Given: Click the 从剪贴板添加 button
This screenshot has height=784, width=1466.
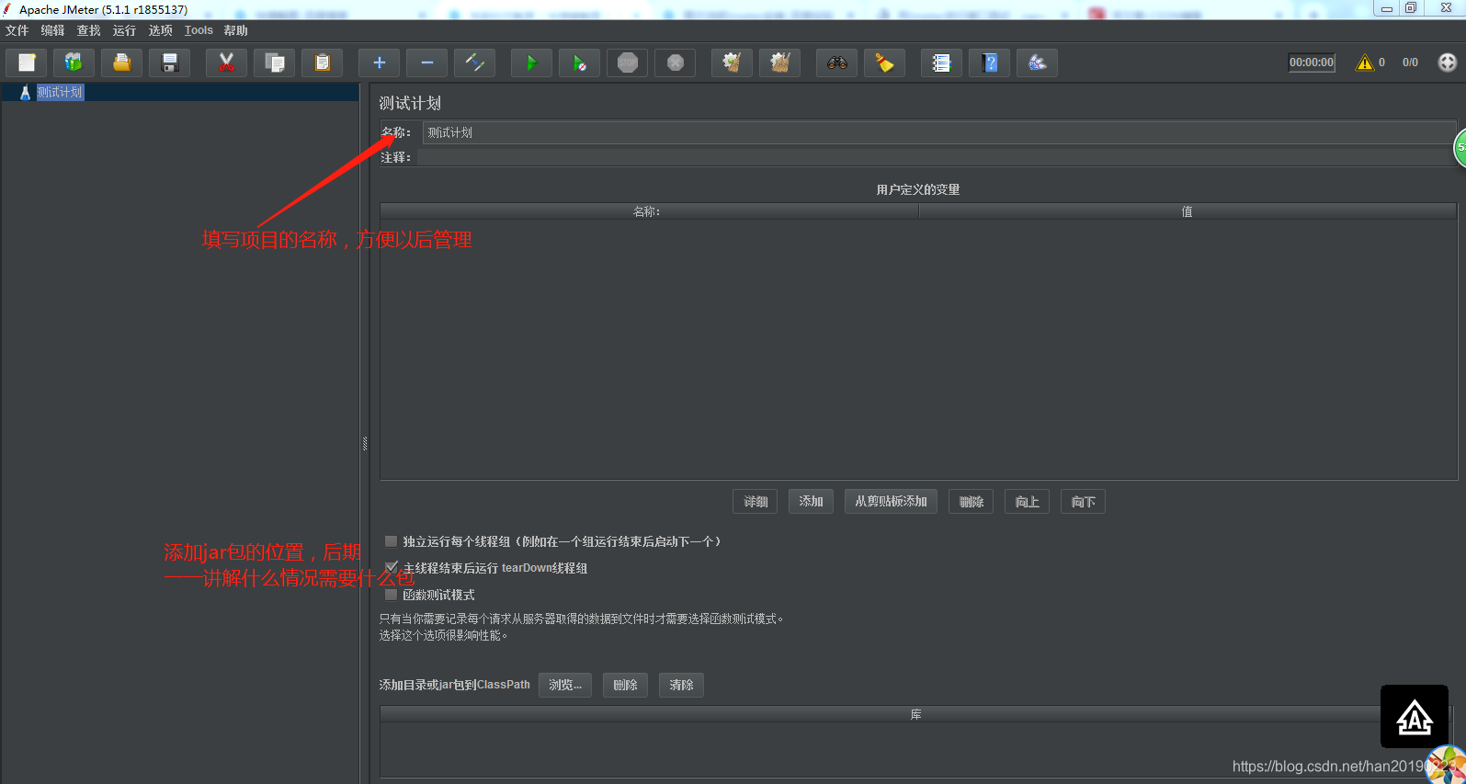Looking at the screenshot, I should coord(891,501).
